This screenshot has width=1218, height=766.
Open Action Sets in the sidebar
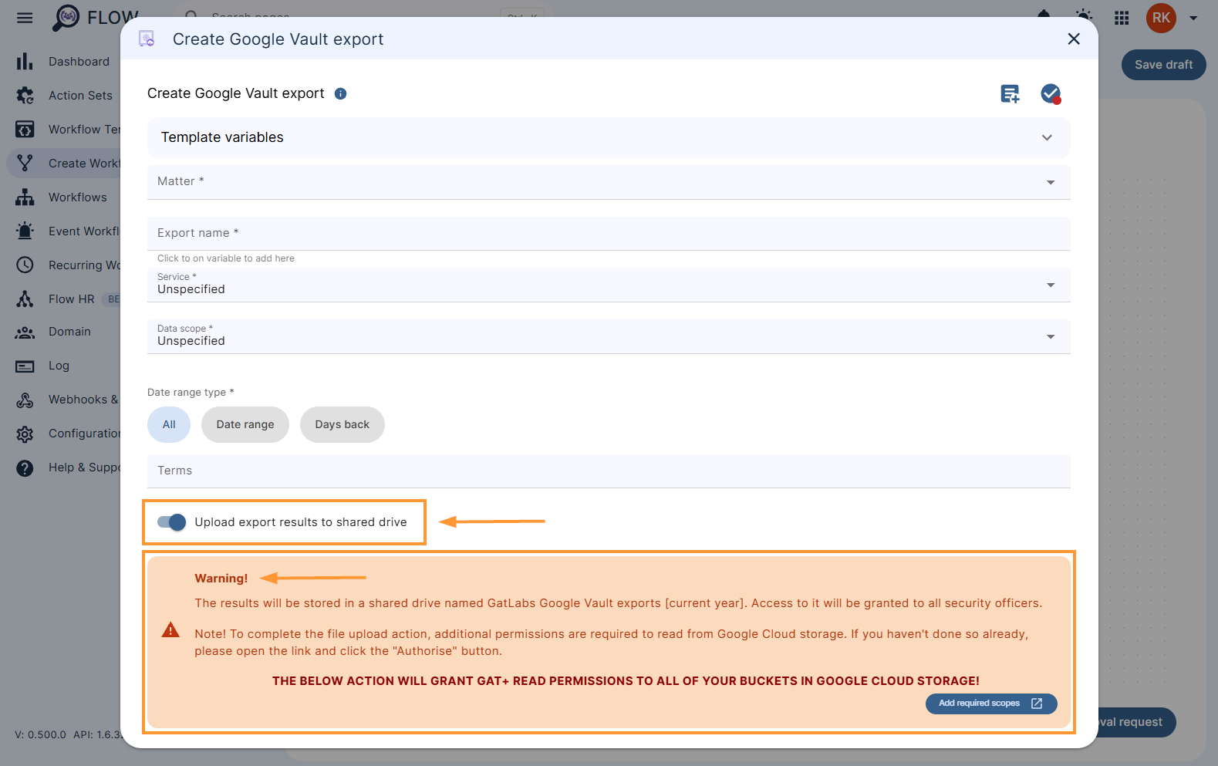[x=80, y=96]
